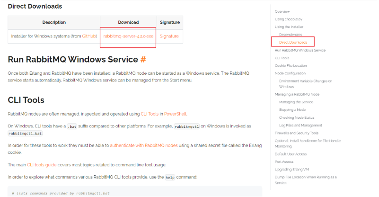Open Checking Node Status in sidebar

(x=297, y=117)
